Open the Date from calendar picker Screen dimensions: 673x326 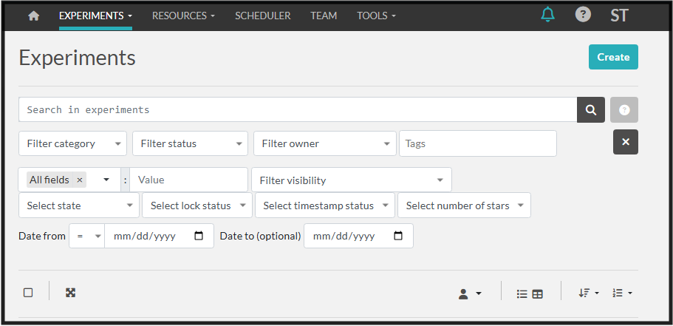[199, 237]
